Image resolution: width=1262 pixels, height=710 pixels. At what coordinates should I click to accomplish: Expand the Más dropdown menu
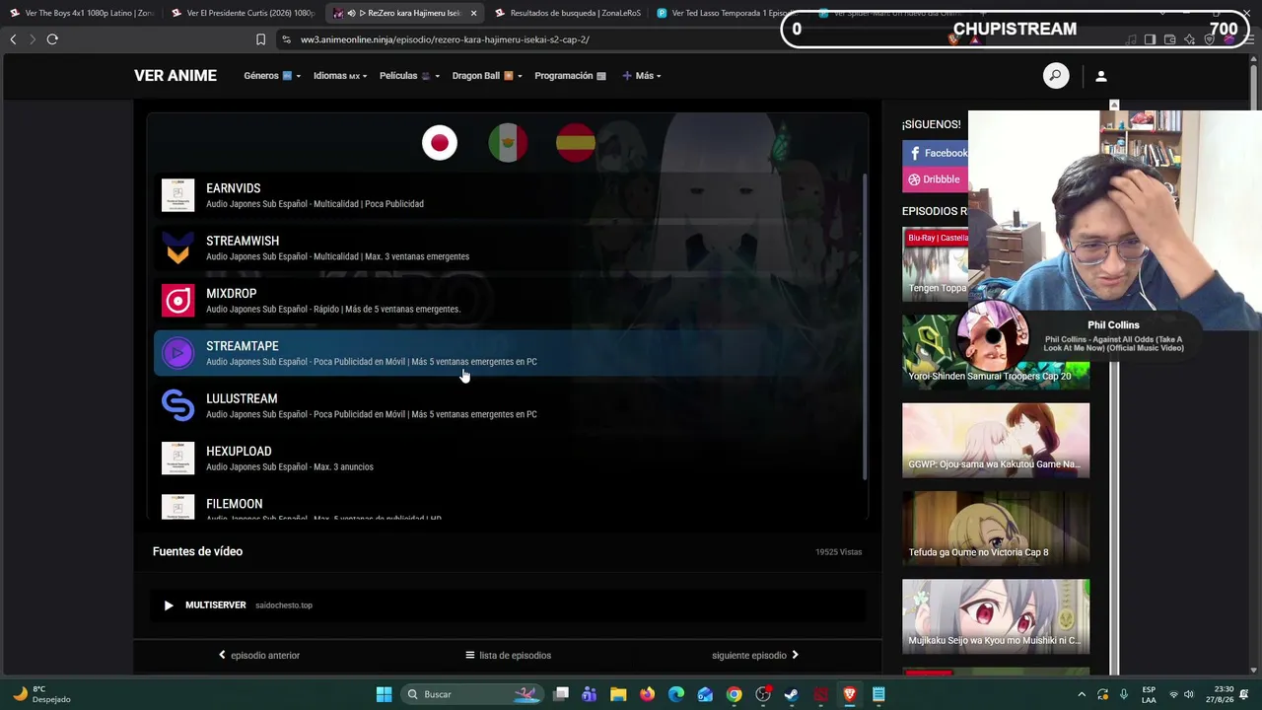(642, 76)
